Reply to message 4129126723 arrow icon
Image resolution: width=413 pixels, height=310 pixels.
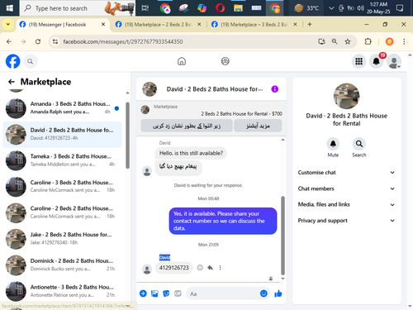pyautogui.click(x=211, y=268)
